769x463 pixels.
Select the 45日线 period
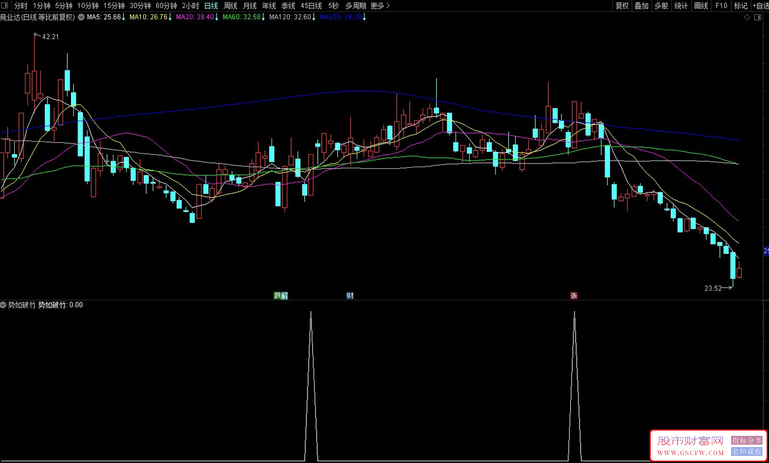[x=311, y=5]
